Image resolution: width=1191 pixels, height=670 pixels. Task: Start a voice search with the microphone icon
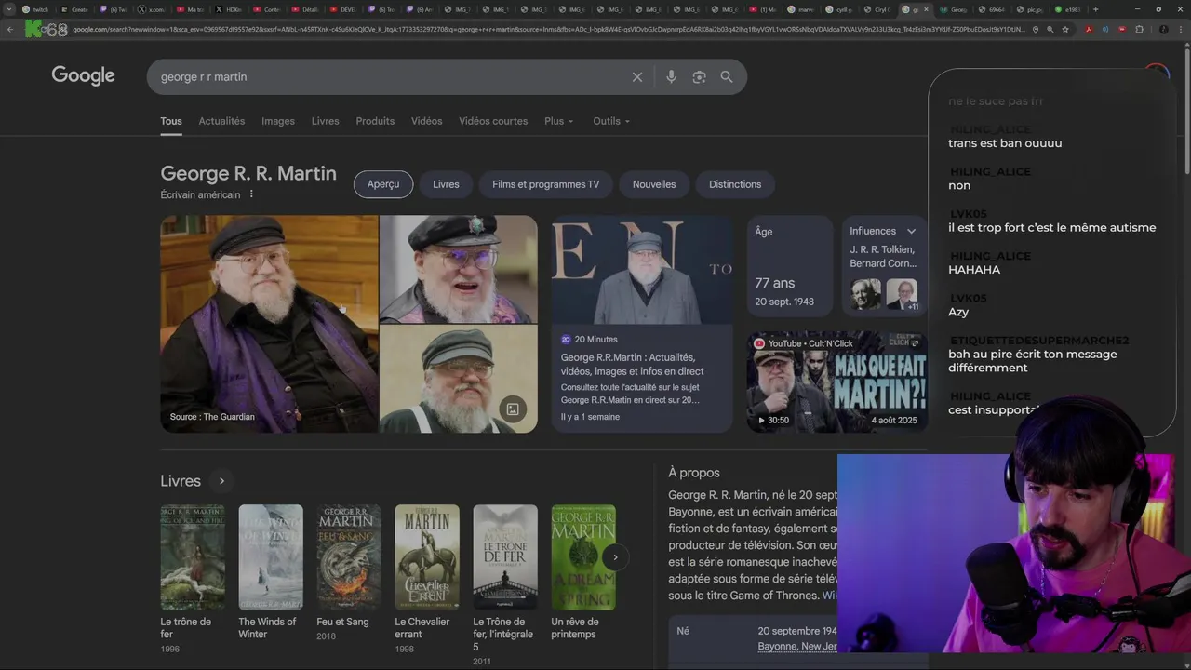[671, 77]
